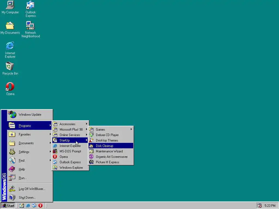The image size is (279, 209).
Task: Launch Disk Cleanup
Action: [x=111, y=146]
